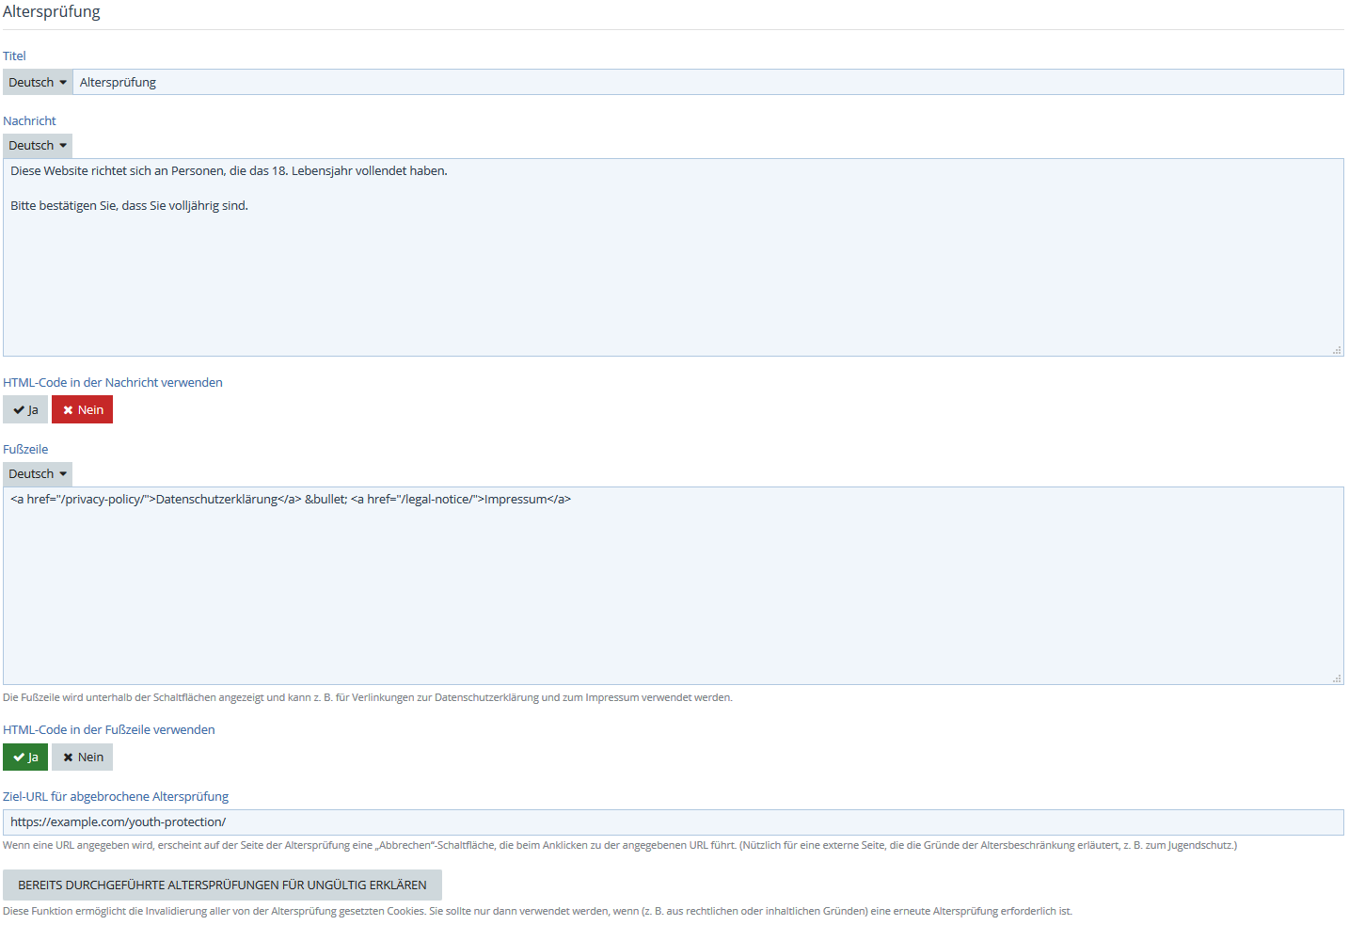Click the Ziel-URL input field
Viewport: 1349px width, 925px height.
point(673,822)
